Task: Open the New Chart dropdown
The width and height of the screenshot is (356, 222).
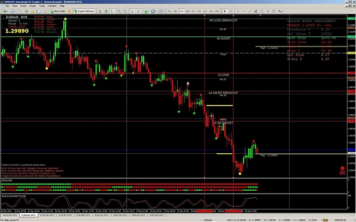Action: tap(5, 11)
